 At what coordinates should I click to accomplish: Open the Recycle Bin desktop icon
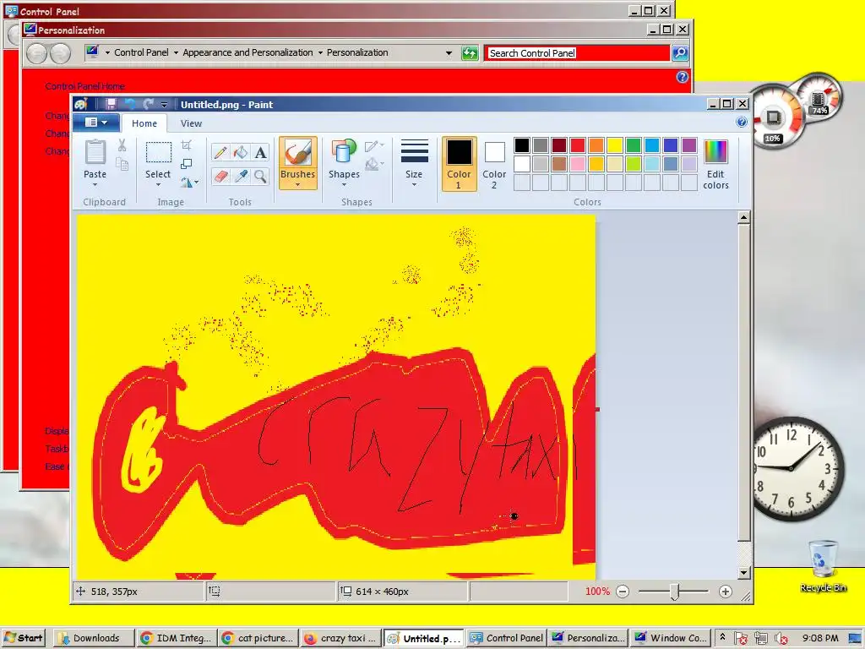pyautogui.click(x=823, y=566)
